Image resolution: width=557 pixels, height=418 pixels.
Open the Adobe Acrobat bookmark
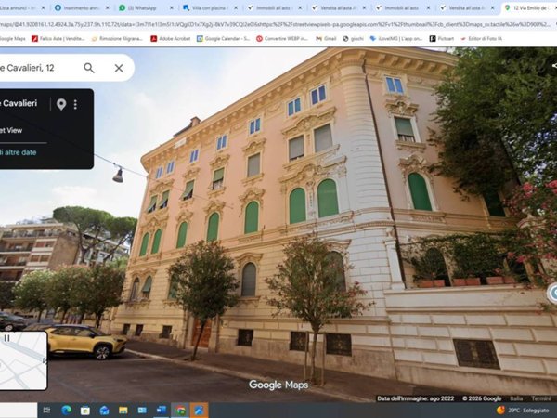[171, 39]
